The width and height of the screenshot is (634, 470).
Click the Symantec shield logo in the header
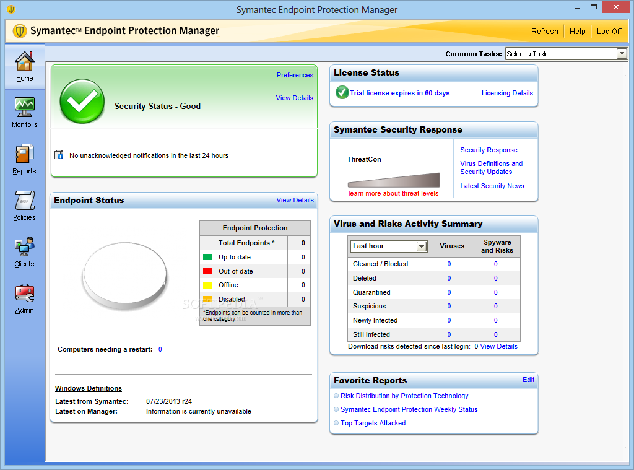(19, 29)
